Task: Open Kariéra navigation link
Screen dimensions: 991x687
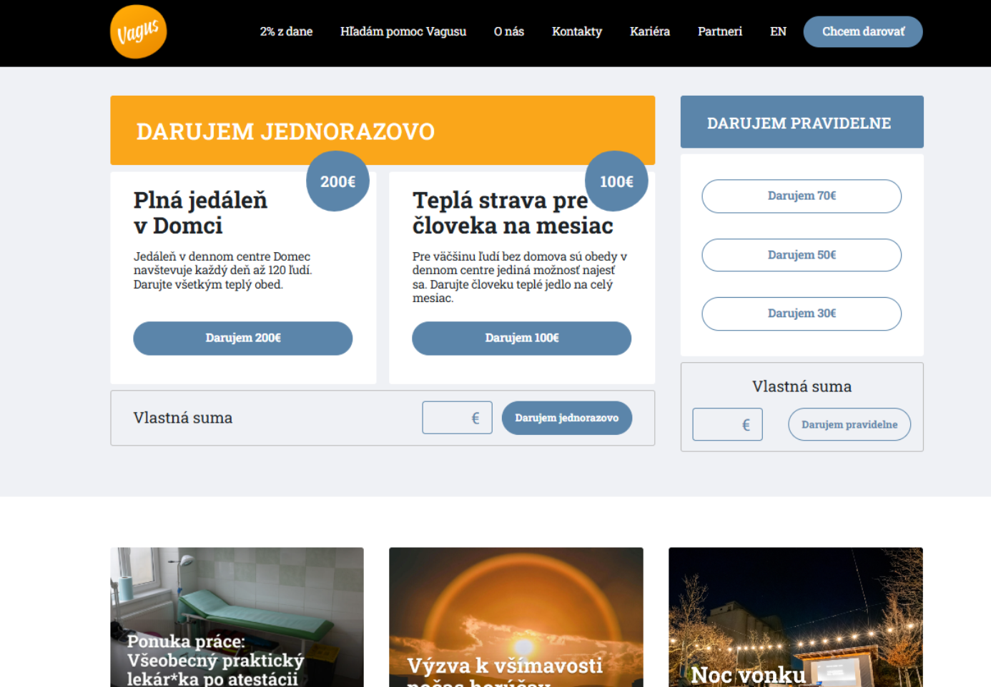Action: (x=650, y=31)
